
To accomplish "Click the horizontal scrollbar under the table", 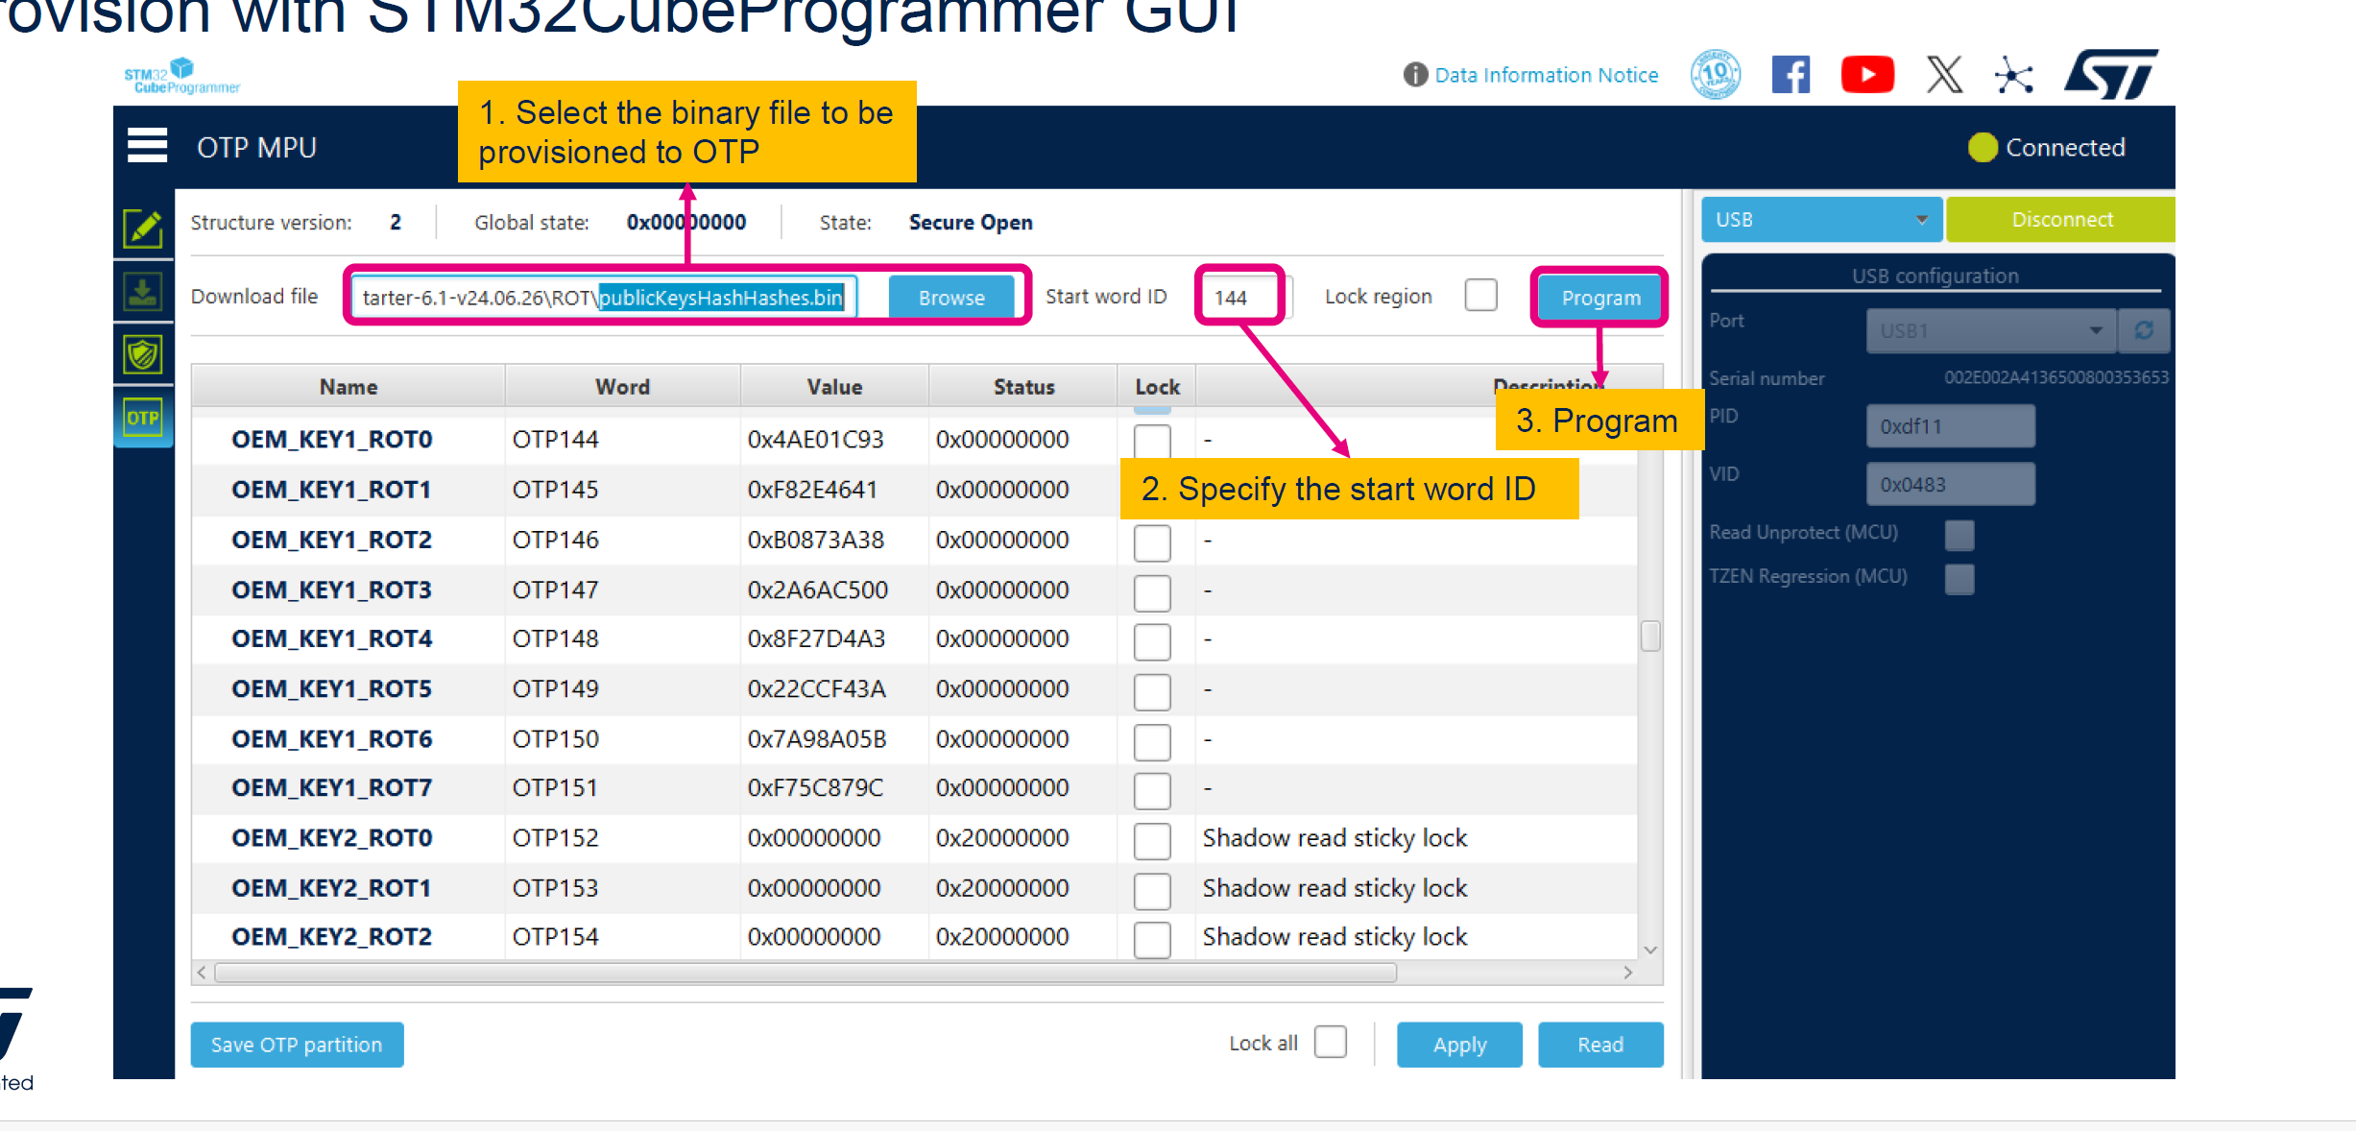I will [x=805, y=973].
